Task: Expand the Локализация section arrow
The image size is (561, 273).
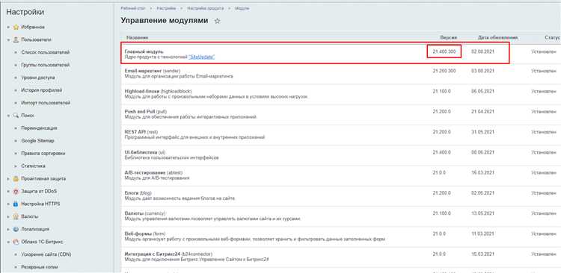Action: (x=8, y=230)
